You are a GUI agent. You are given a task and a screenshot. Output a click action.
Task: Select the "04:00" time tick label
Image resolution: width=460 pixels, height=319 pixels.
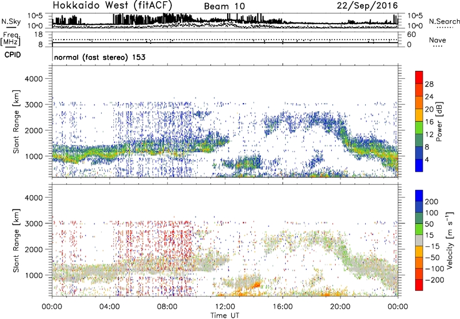(110, 307)
